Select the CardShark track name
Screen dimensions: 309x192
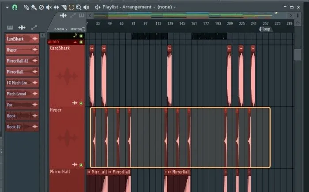(x=60, y=48)
